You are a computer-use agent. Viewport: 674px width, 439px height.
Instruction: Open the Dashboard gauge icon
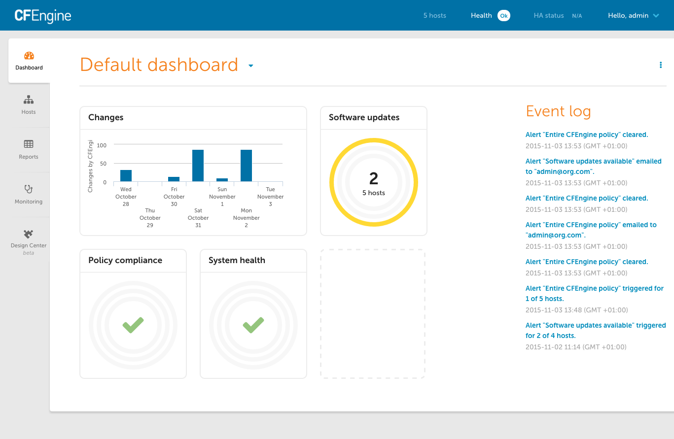(x=29, y=56)
